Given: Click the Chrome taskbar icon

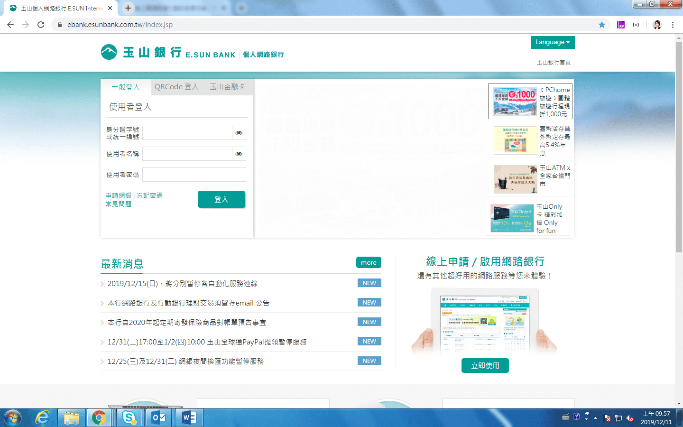Looking at the screenshot, I should [99, 418].
